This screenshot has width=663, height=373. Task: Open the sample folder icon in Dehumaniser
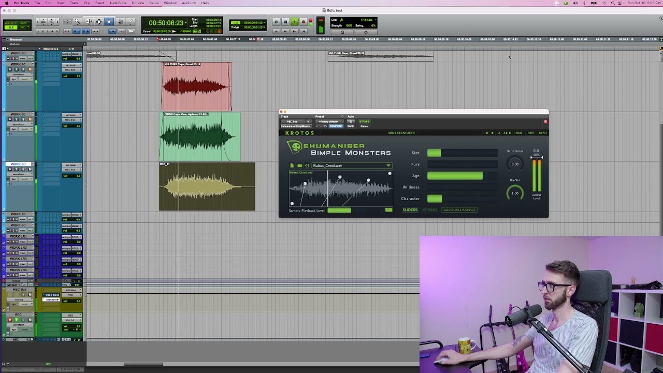[x=300, y=165]
